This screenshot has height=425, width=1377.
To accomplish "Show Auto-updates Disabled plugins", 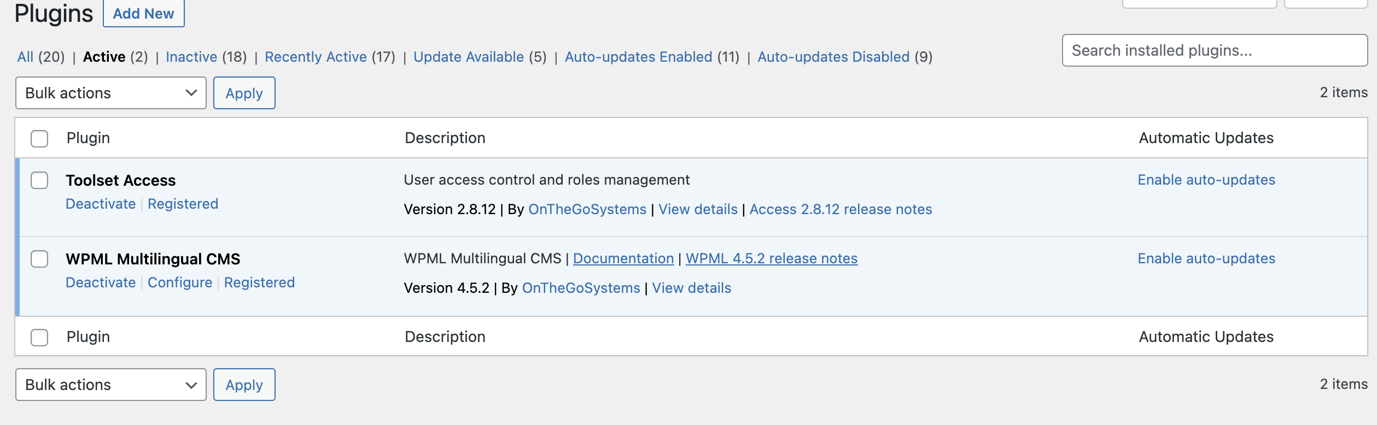I will (833, 57).
